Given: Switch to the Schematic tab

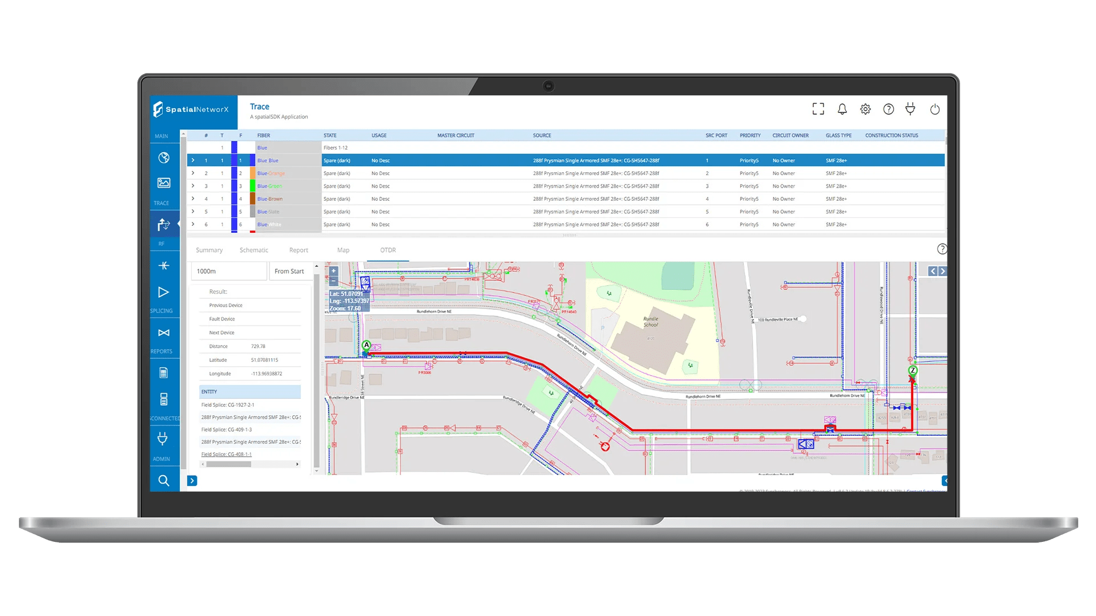Looking at the screenshot, I should click(253, 250).
